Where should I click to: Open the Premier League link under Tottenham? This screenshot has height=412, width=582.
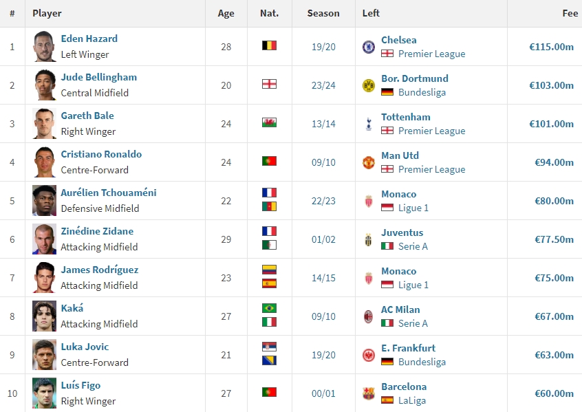[431, 131]
